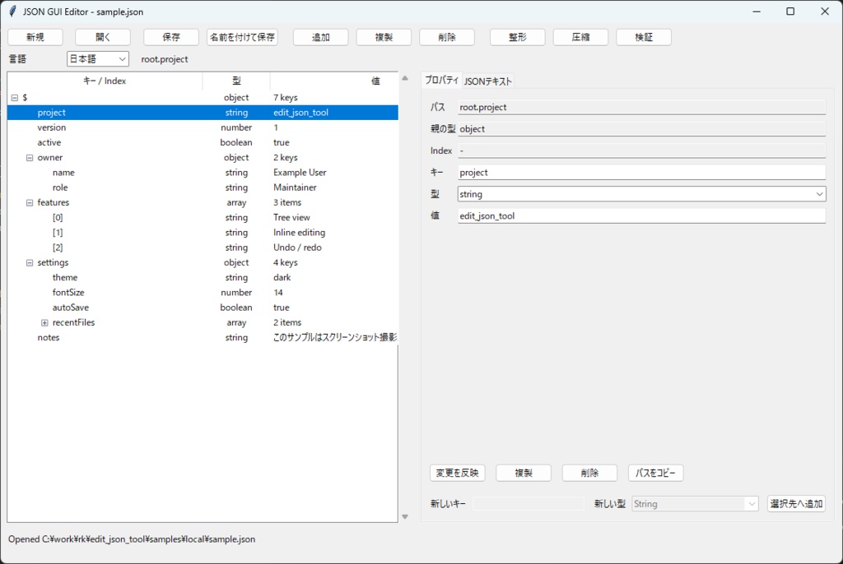Click 名前を付けて保存 button

pyautogui.click(x=243, y=37)
